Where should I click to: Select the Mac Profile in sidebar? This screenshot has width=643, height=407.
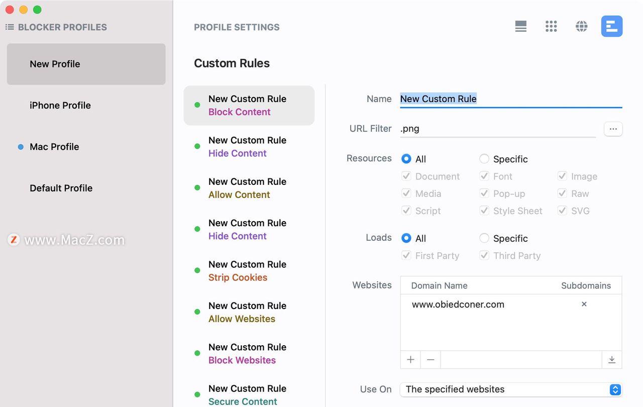point(54,147)
